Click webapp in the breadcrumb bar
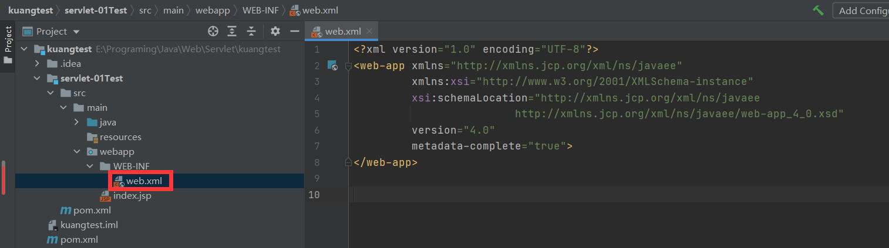 (213, 11)
